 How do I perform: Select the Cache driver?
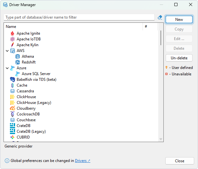[x=22, y=85]
